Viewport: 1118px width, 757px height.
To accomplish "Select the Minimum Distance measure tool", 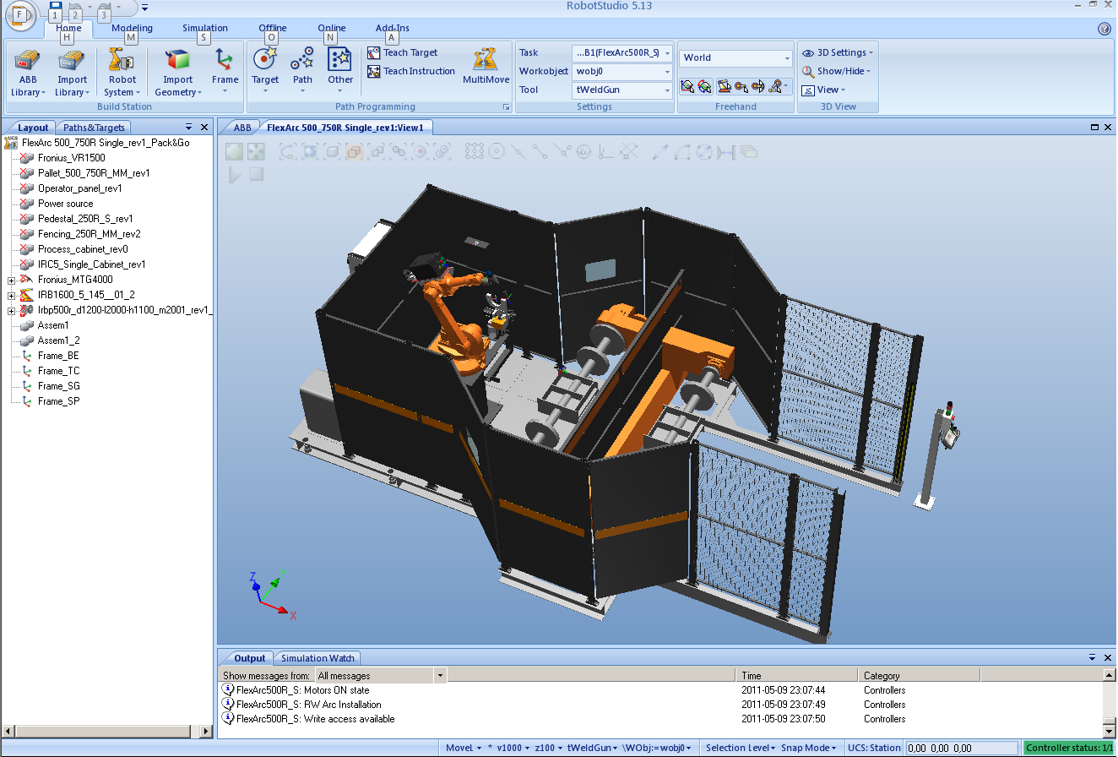I will coord(726,152).
